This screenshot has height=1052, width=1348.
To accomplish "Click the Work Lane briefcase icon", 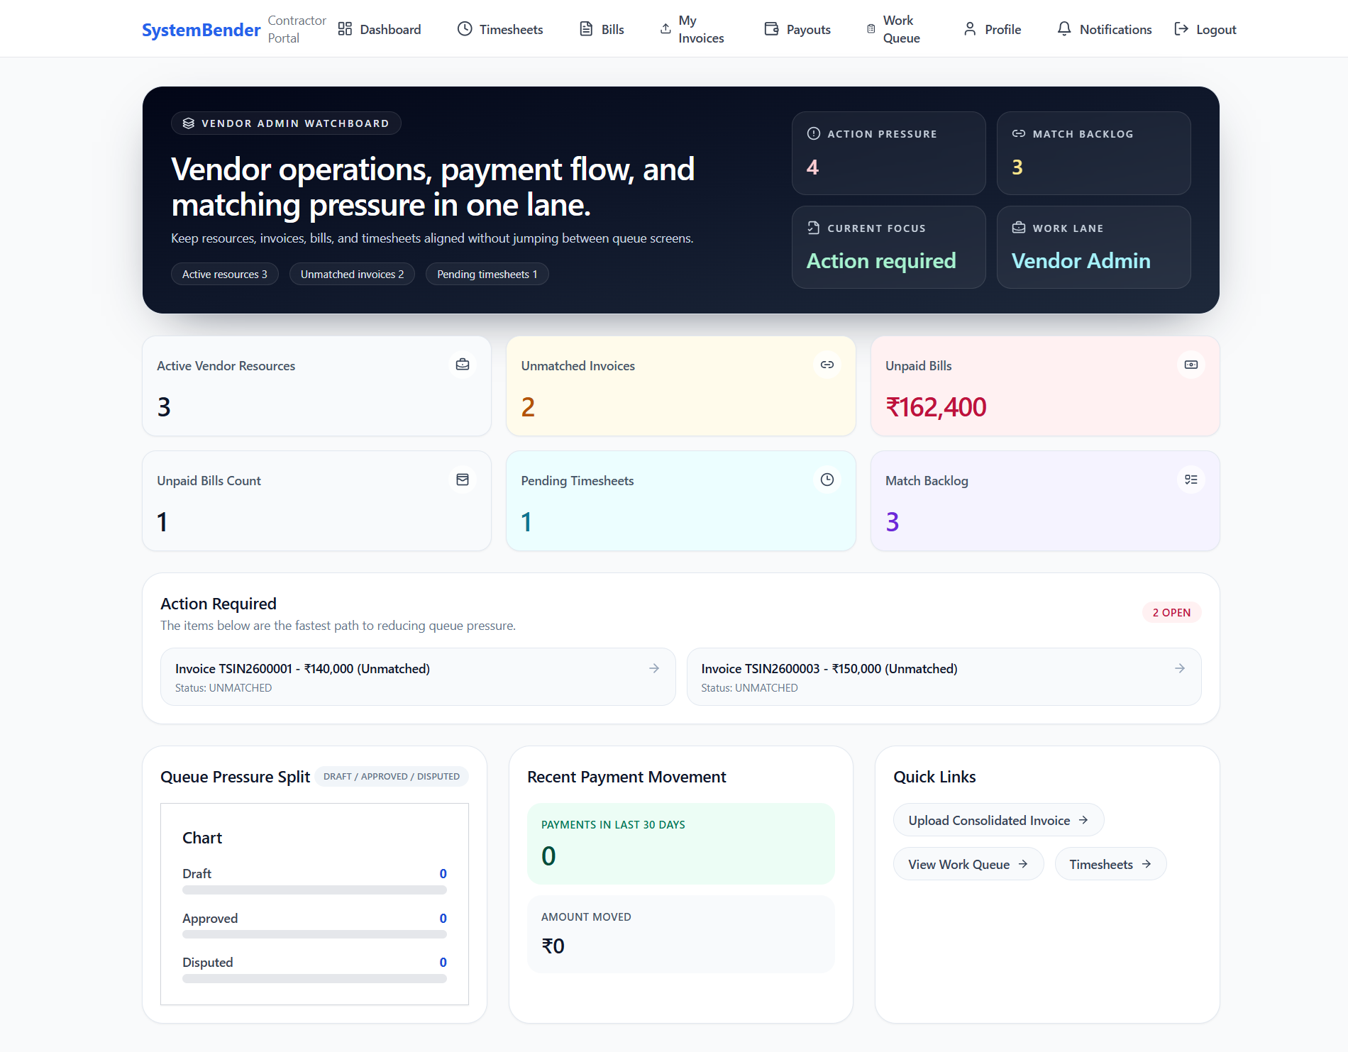I will click(1019, 228).
